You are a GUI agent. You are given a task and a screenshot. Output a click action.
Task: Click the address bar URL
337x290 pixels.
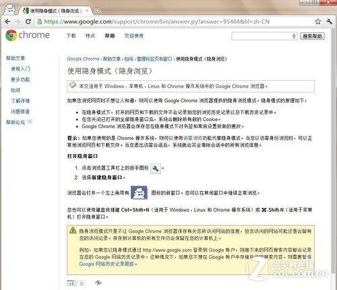tap(157, 22)
